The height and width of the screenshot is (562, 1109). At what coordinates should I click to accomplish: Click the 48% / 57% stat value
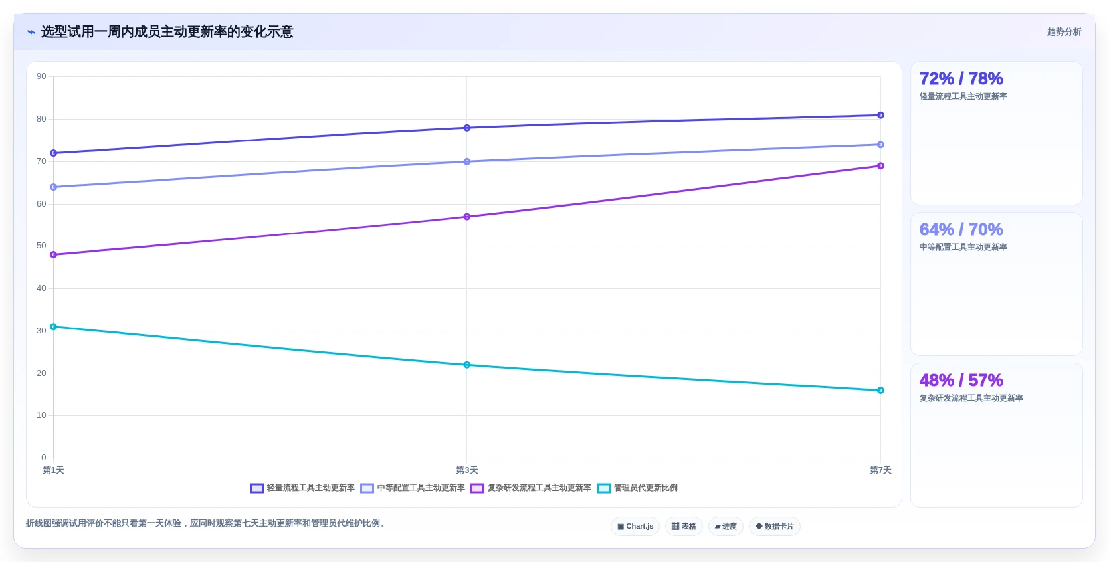pos(961,381)
